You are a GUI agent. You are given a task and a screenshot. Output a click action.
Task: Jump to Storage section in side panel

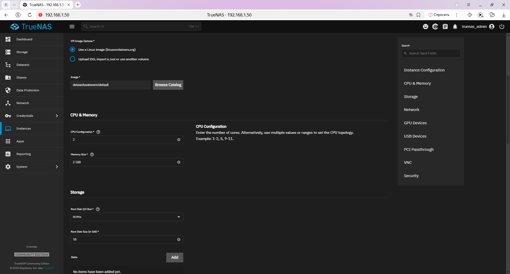(x=411, y=97)
